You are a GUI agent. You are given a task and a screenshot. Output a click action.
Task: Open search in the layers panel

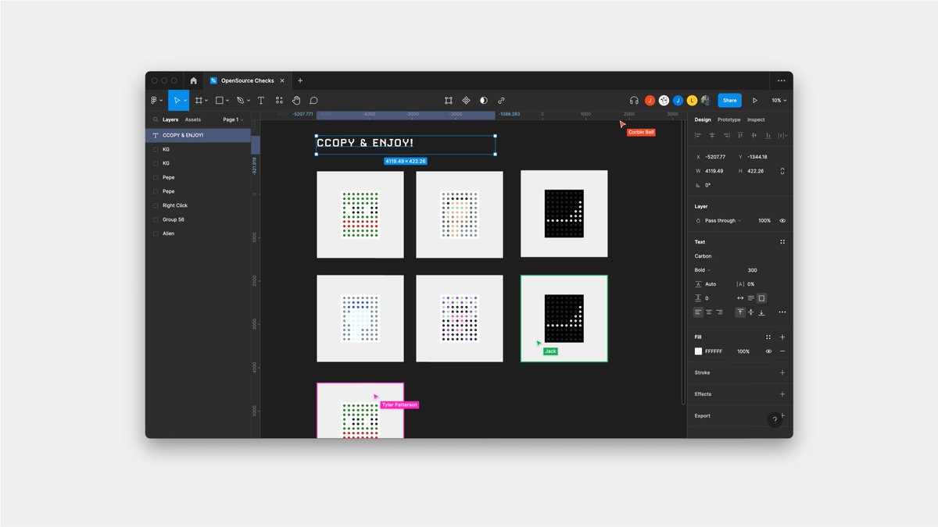point(156,119)
